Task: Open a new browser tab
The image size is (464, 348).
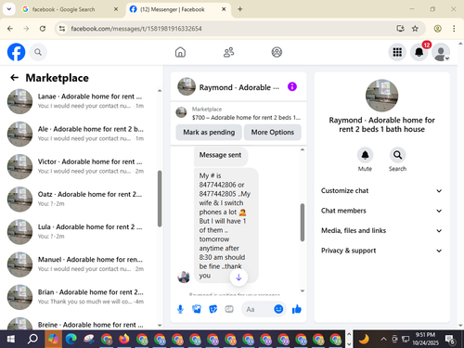Action: pos(240,9)
